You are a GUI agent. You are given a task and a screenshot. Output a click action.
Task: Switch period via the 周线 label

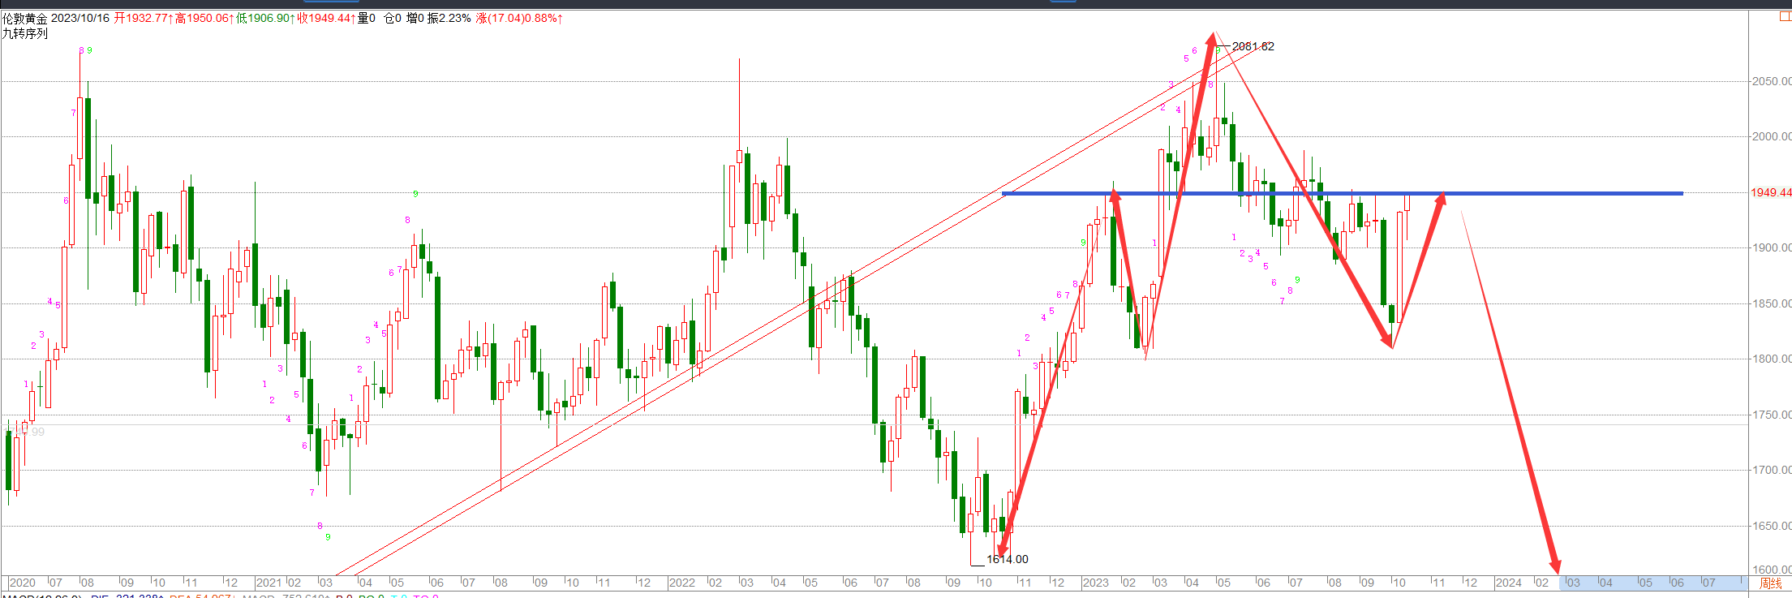(1770, 583)
